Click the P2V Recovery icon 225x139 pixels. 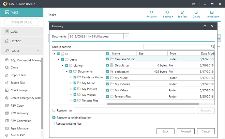[7, 113]
